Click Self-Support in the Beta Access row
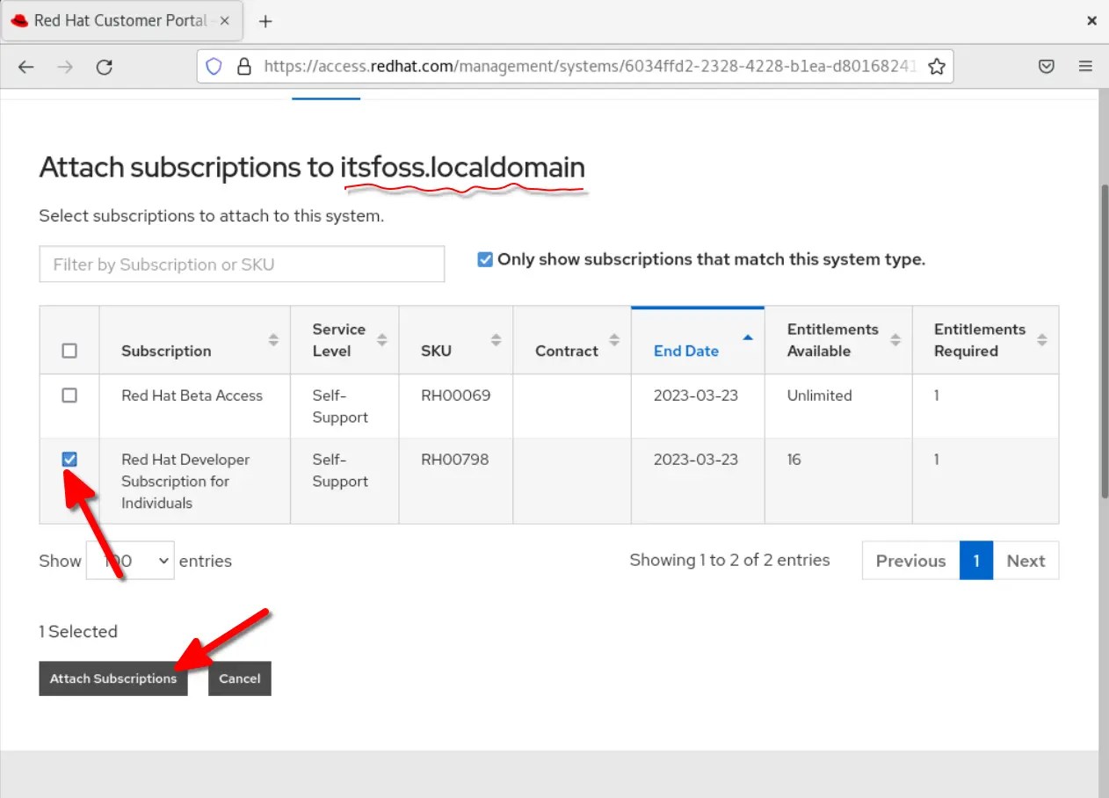 (340, 406)
